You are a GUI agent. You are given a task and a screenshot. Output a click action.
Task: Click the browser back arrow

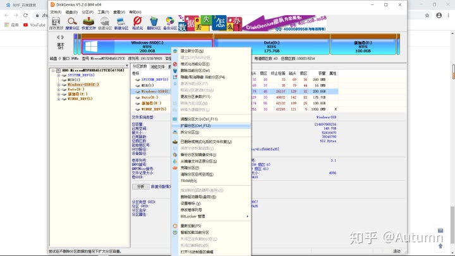[x=6, y=15]
